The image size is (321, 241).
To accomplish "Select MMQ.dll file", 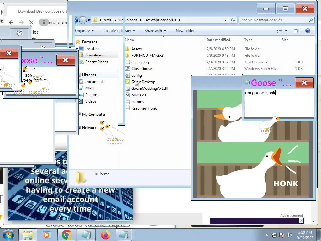I will pyautogui.click(x=139, y=95).
